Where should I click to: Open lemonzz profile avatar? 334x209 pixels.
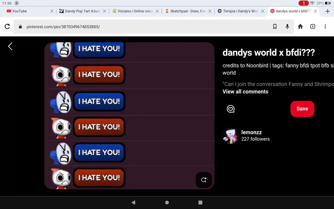230,136
